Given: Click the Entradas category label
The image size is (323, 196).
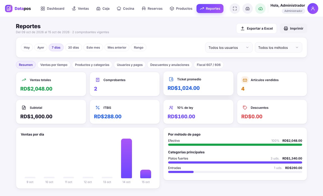Looking at the screenshot, I should pyautogui.click(x=174, y=168).
